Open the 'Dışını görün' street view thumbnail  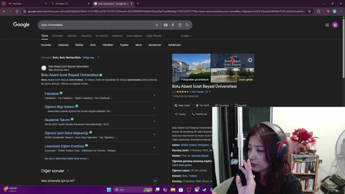coord(232,75)
